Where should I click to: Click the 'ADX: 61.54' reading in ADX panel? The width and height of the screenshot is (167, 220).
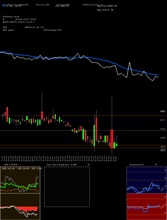tap(8, 169)
